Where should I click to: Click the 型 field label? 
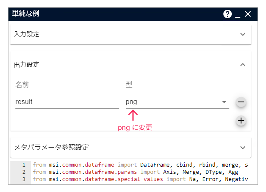coord(129,85)
